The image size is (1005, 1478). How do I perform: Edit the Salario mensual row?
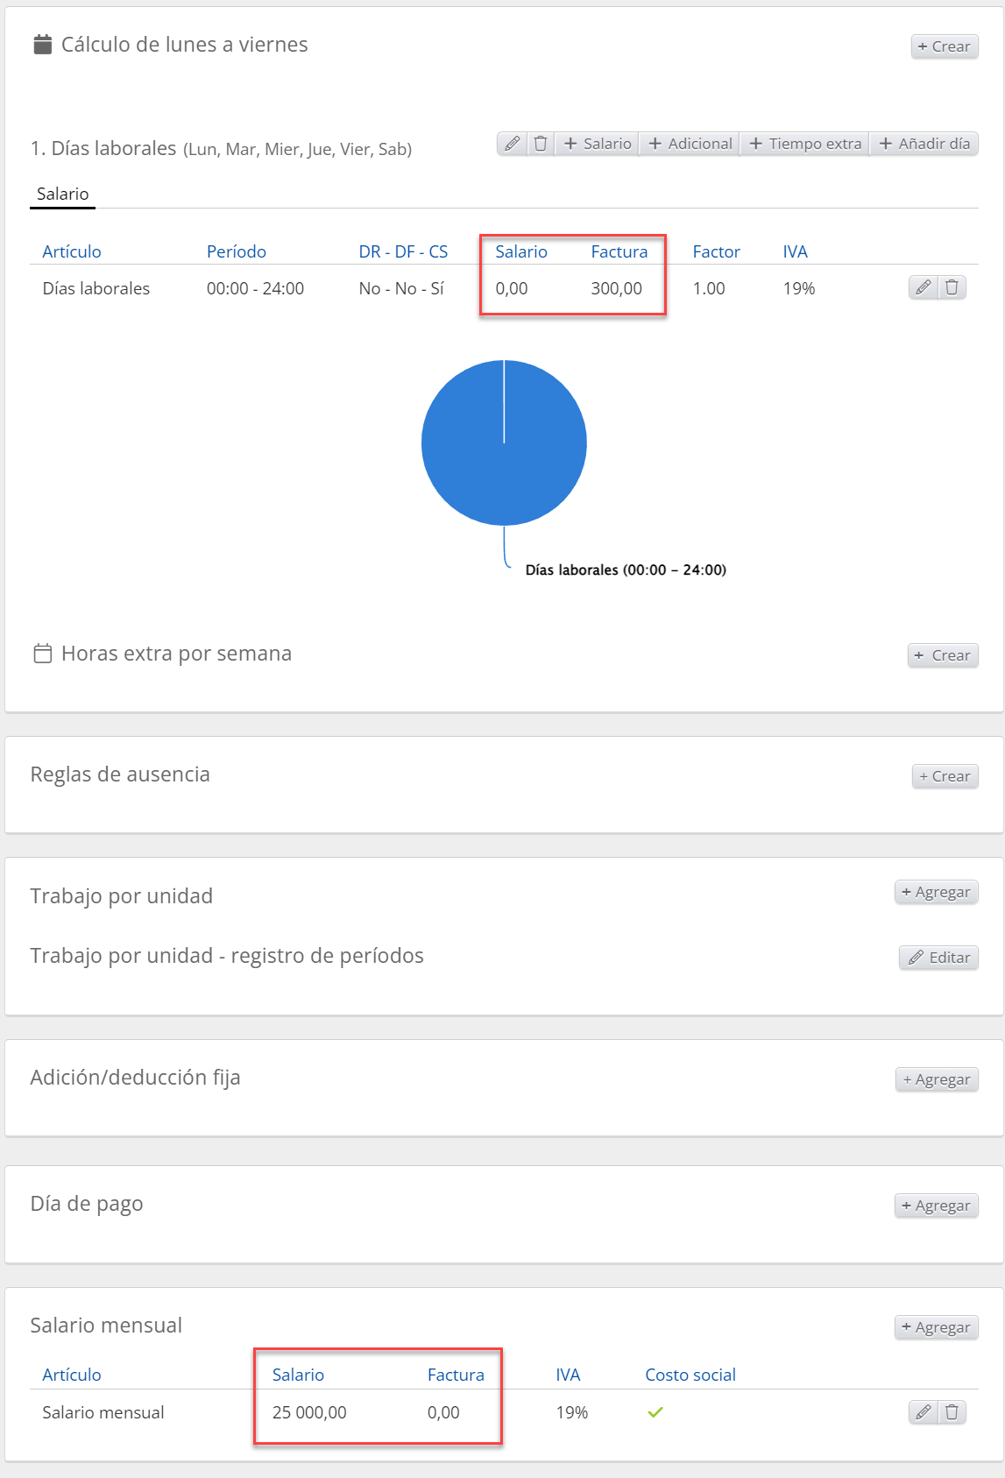[924, 1411]
